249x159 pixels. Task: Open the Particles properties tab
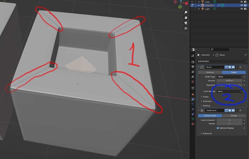(193, 104)
